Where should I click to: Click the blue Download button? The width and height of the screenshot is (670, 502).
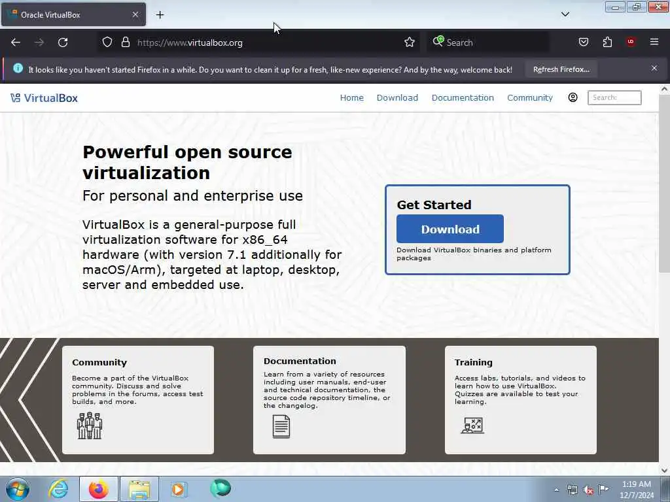pos(450,229)
